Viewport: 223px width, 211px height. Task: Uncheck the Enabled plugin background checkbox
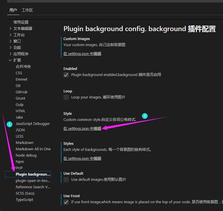66,75
